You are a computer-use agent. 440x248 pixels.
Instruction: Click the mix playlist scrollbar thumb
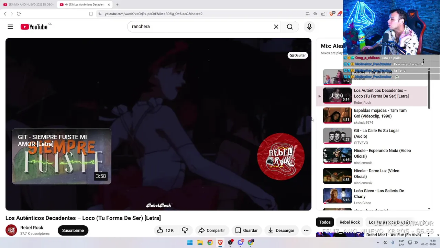pyautogui.click(x=429, y=90)
